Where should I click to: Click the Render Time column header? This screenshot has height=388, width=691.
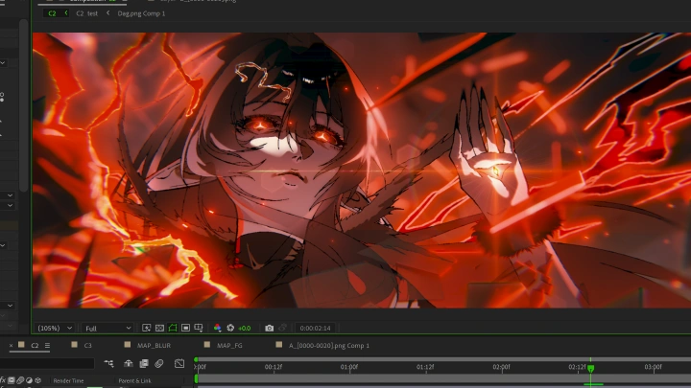pyautogui.click(x=68, y=380)
